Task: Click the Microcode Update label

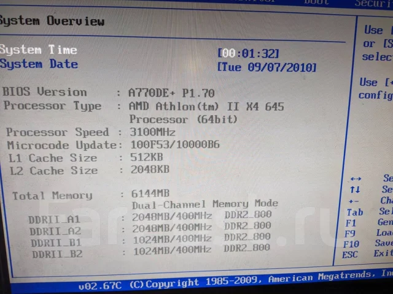Action: 63,145
